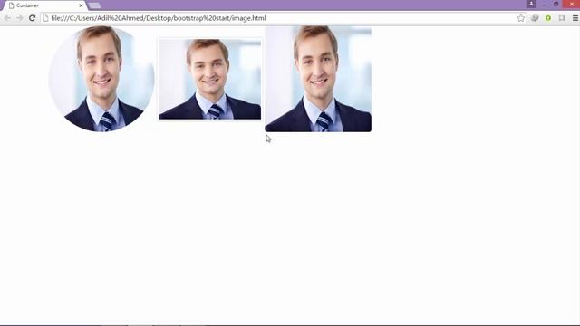The image size is (580, 326).
Task: Click the extension icon left of the menu
Action: coord(562,18)
